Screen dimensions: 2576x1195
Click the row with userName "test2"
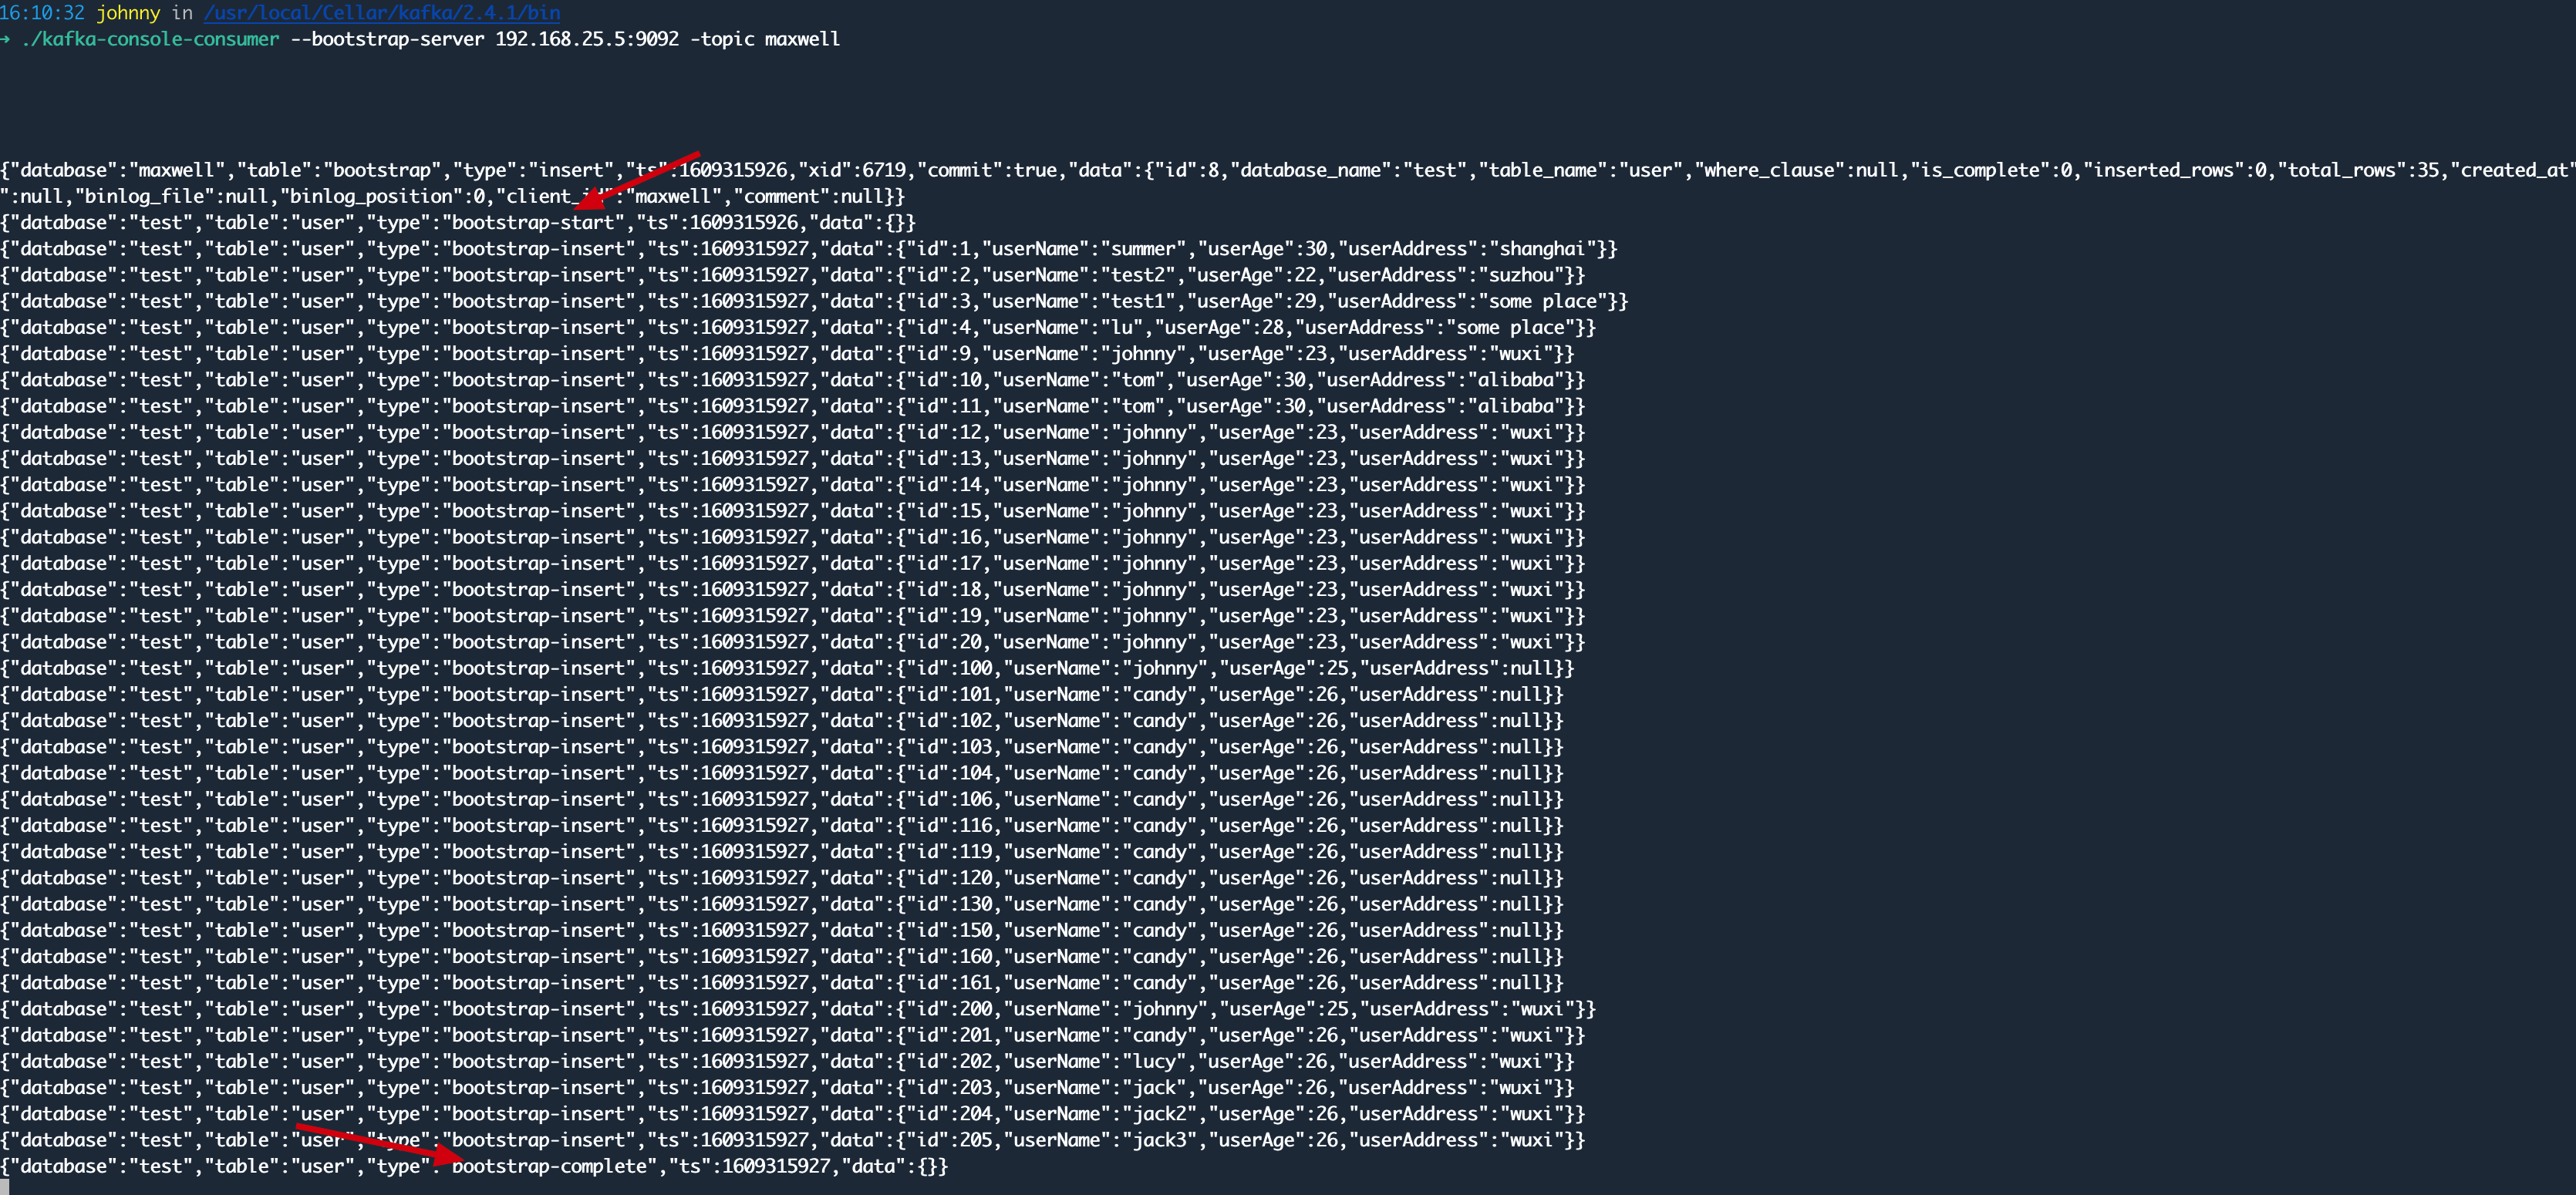point(793,275)
